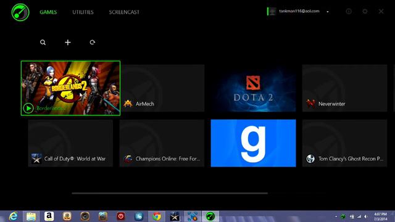Image resolution: width=395 pixels, height=222 pixels.
Task: Open the info icon in top bar
Action: [x=349, y=11]
